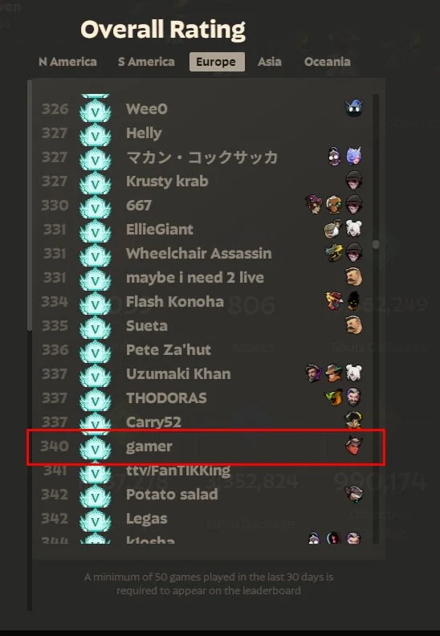This screenshot has width=440, height=636.
Task: Click the red devil hero icon on gamer row
Action: pyautogui.click(x=353, y=446)
